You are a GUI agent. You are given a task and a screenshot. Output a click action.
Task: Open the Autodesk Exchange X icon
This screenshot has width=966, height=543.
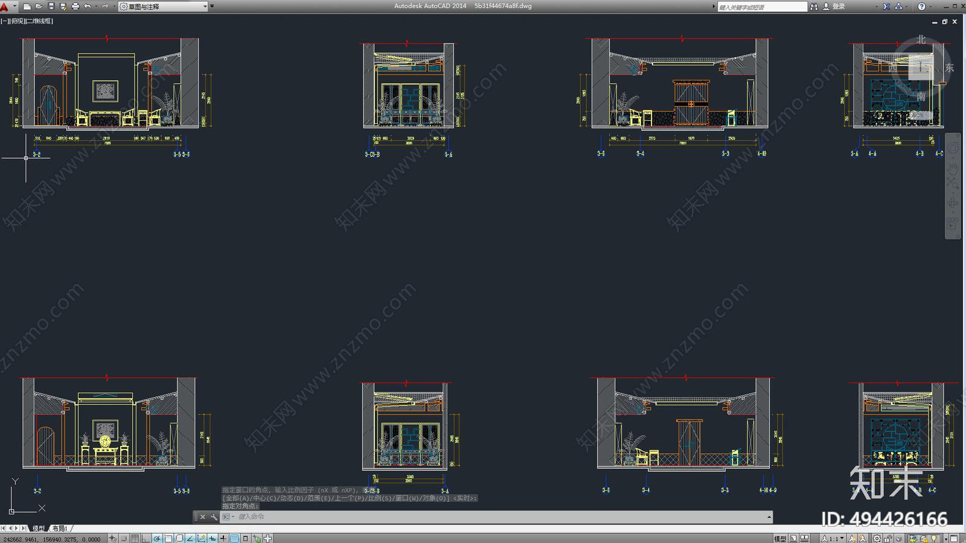[x=886, y=7]
